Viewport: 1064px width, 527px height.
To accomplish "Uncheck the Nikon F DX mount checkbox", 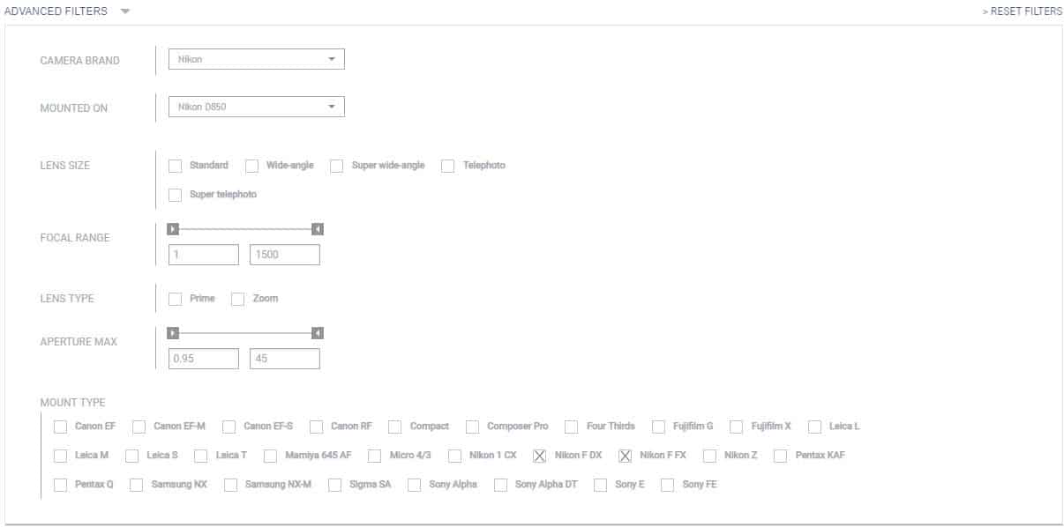I will (x=540, y=456).
